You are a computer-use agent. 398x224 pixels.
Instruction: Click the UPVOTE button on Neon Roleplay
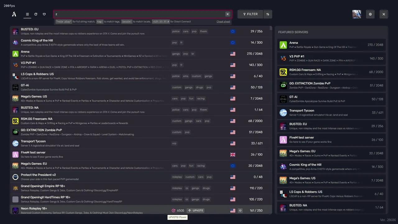[196, 211]
